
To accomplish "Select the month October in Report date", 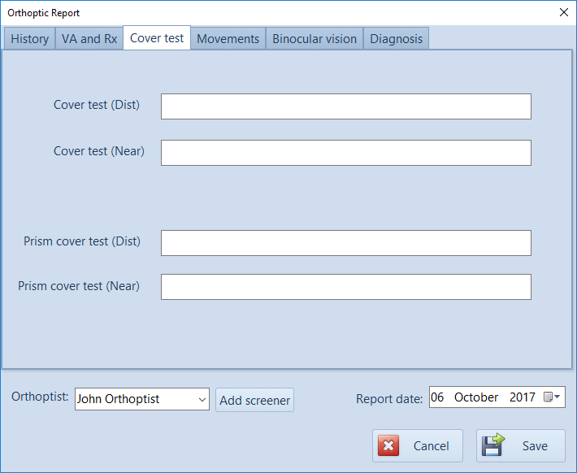I will (476, 397).
